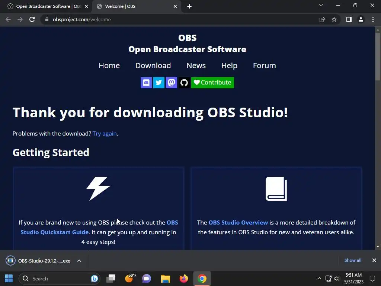
Task: Open Bing chat icon in search box
Action: tap(94, 279)
